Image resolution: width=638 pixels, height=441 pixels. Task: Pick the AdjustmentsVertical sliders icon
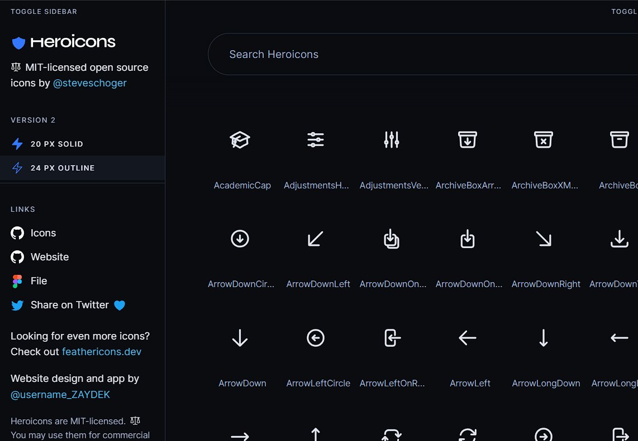coord(392,140)
